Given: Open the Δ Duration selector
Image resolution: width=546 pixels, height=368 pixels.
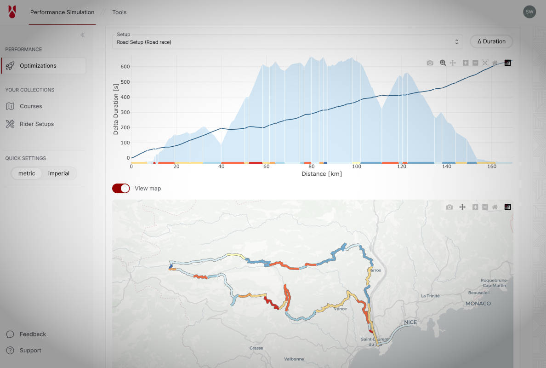Looking at the screenshot, I should tap(491, 41).
